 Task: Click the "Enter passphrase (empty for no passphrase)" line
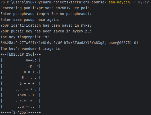pyautogui.click(x=46, y=14)
